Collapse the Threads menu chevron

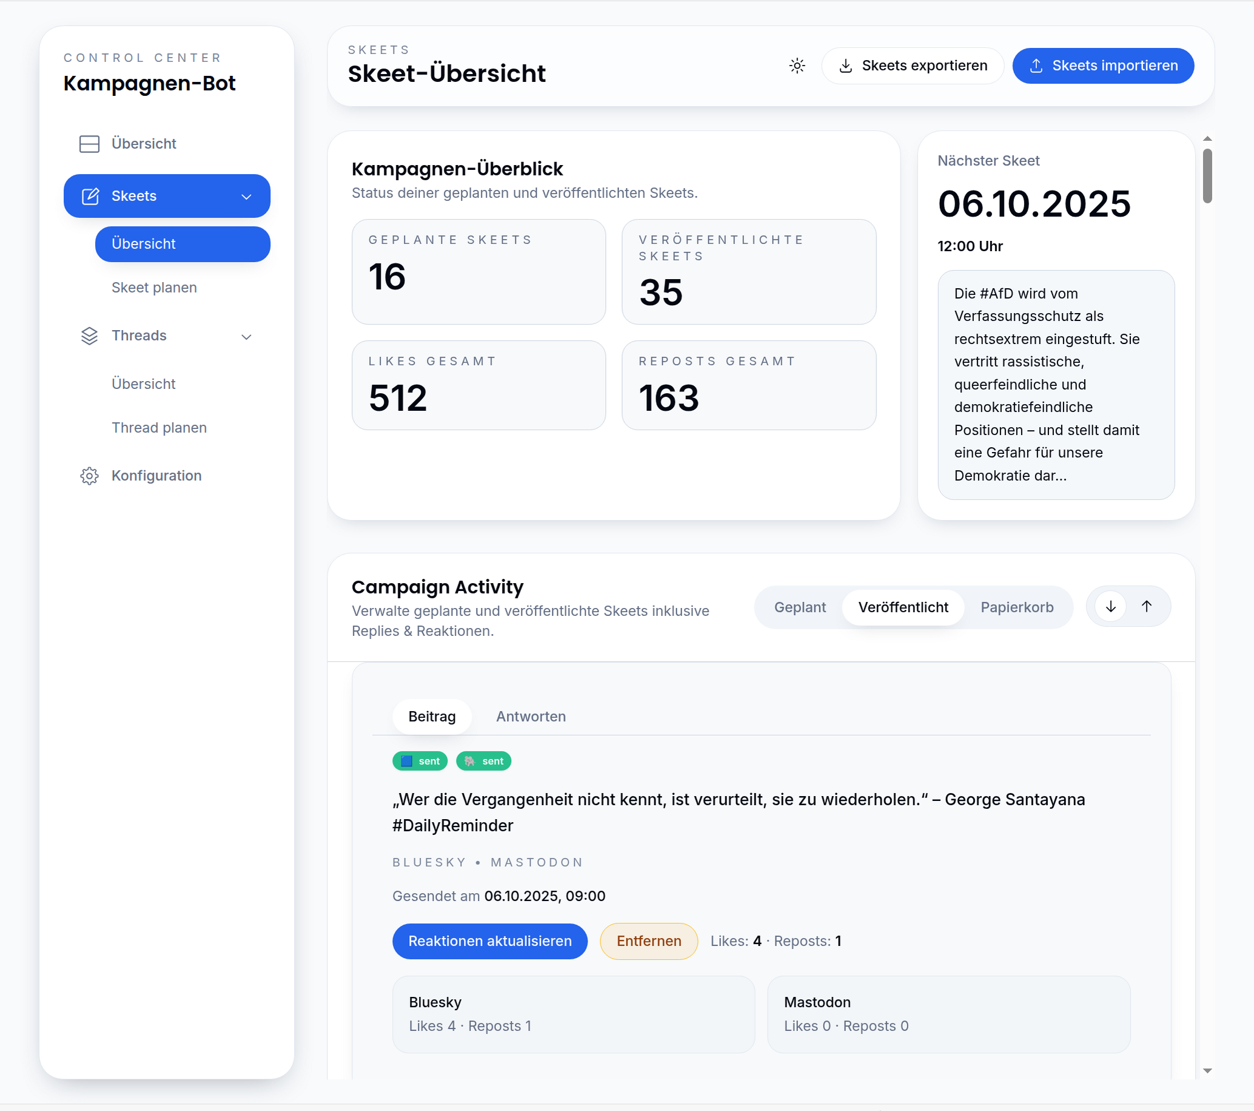pyautogui.click(x=247, y=336)
